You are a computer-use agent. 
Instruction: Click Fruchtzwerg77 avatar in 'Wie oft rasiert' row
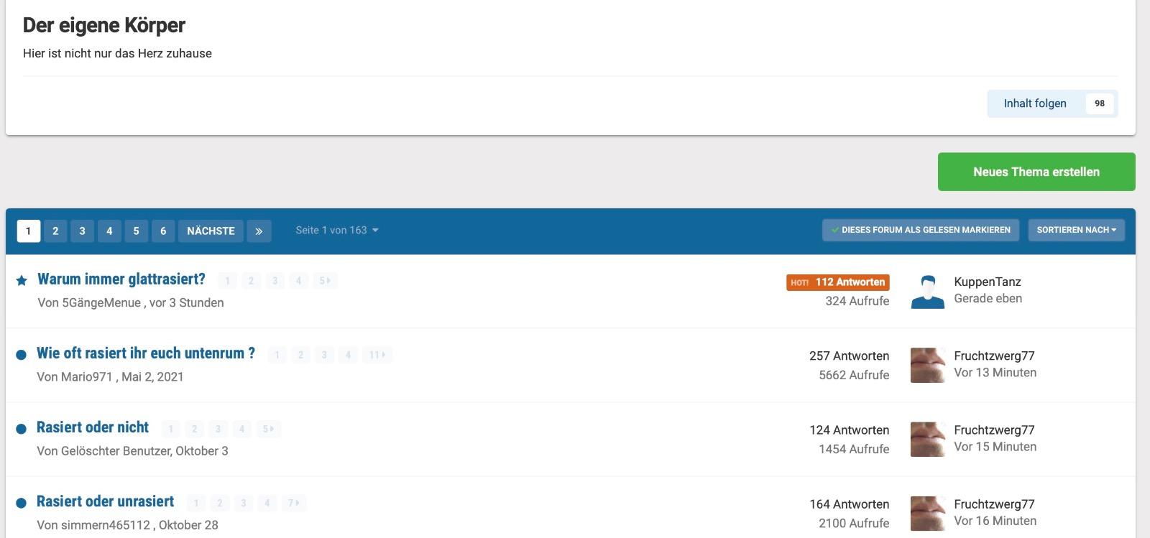[x=927, y=366]
